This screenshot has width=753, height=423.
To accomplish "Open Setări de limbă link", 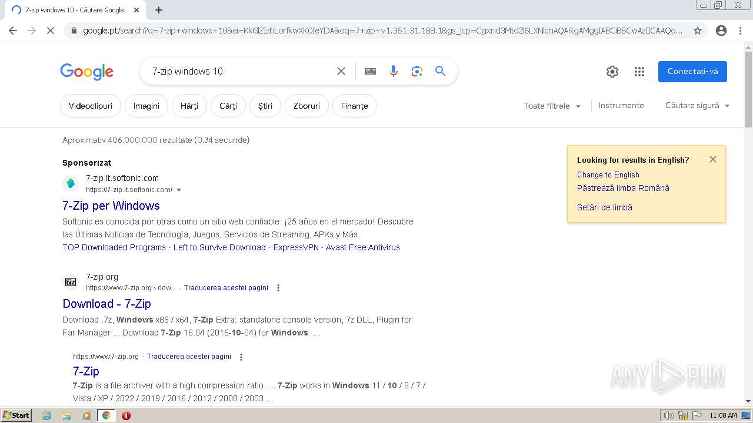I will [x=605, y=207].
